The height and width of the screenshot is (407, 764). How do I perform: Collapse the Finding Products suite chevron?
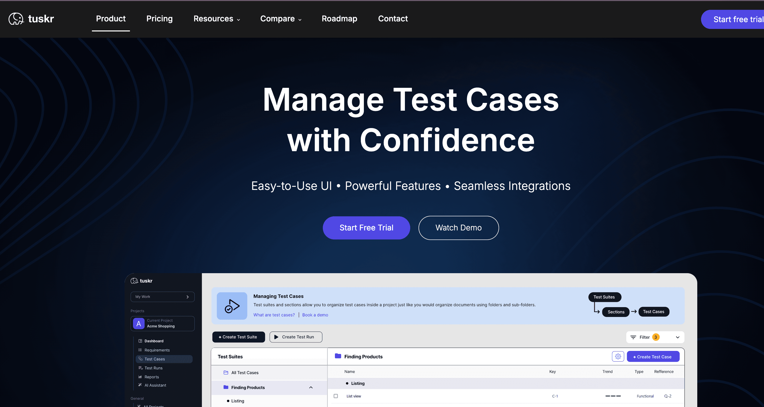311,387
